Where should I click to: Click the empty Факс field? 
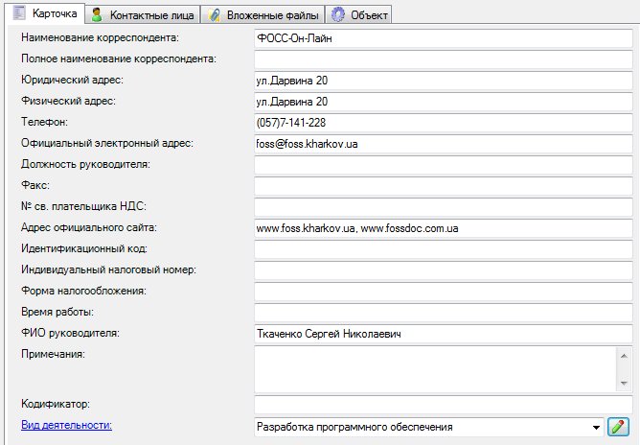coord(443,186)
